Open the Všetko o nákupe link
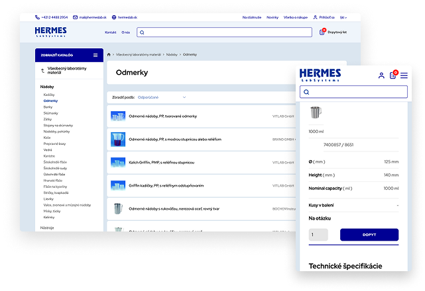 click(x=296, y=17)
